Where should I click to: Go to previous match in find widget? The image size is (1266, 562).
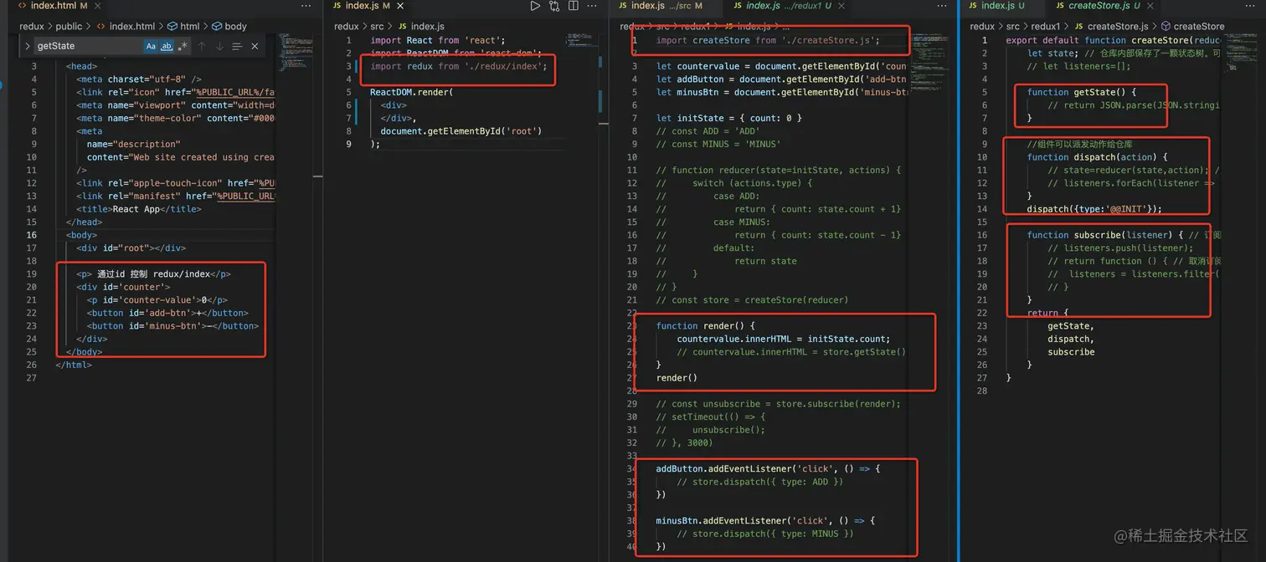tap(202, 46)
